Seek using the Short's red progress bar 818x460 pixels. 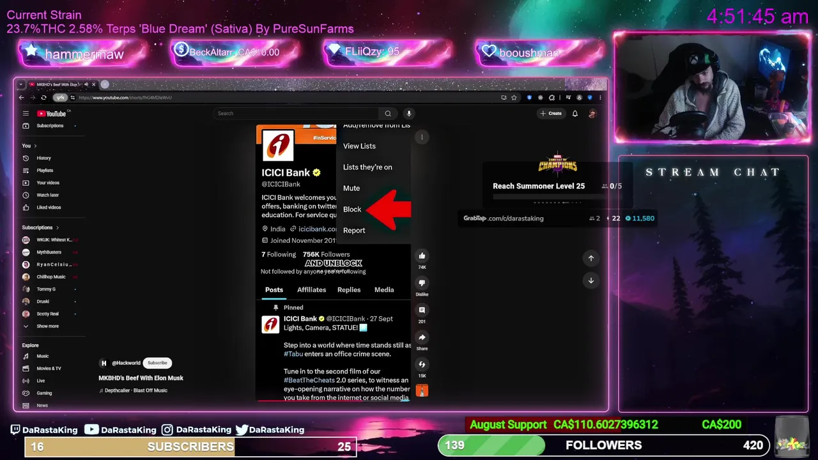pyautogui.click(x=333, y=401)
